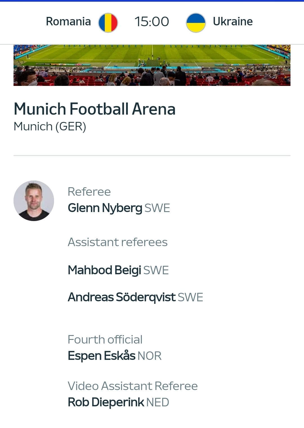Tap the Fourth official label
This screenshot has width=304, height=428.
[x=105, y=340]
